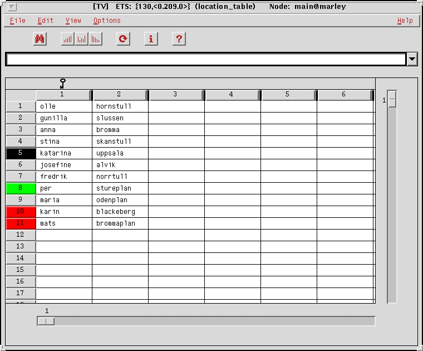Screen dimensions: 423x351
Task: Click the binoculars search icon
Action: [40, 39]
